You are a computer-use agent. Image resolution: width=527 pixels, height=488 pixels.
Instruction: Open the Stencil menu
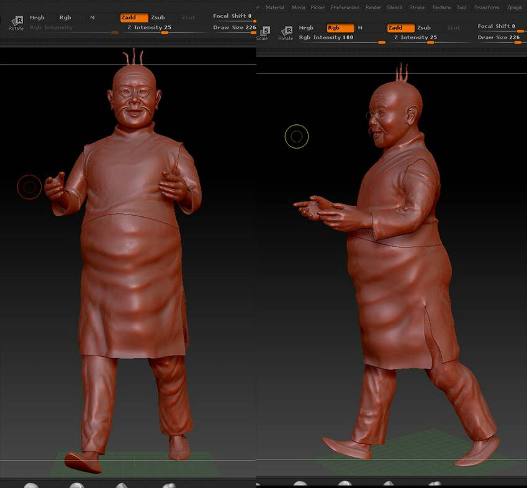point(394,7)
